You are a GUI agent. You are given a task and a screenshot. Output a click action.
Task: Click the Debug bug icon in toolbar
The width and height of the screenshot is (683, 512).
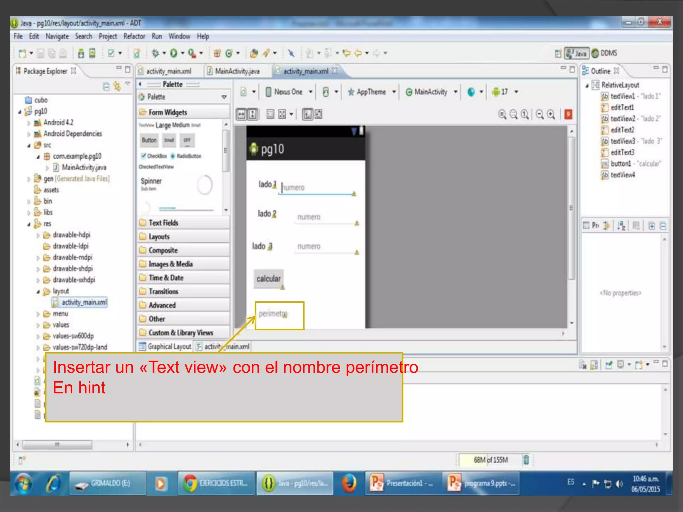point(155,53)
